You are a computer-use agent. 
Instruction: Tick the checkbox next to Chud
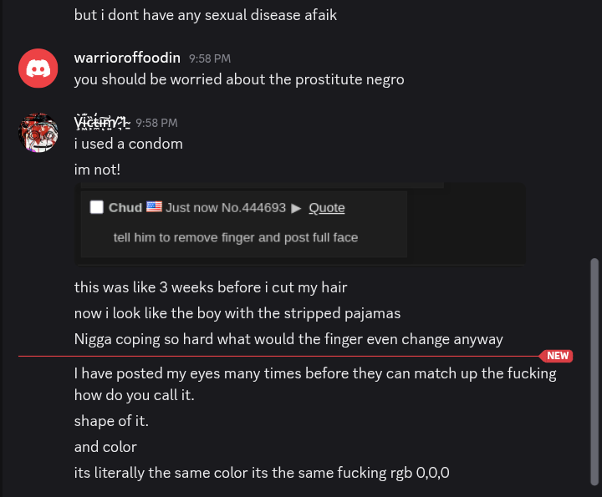(97, 207)
